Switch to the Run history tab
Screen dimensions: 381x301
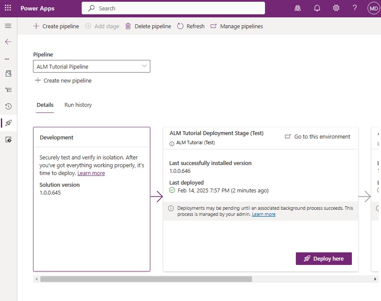[78, 105]
